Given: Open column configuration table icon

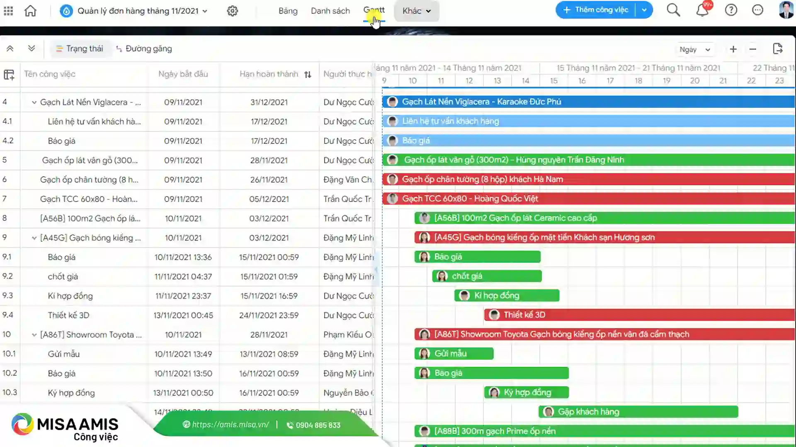Looking at the screenshot, I should pyautogui.click(x=9, y=75).
